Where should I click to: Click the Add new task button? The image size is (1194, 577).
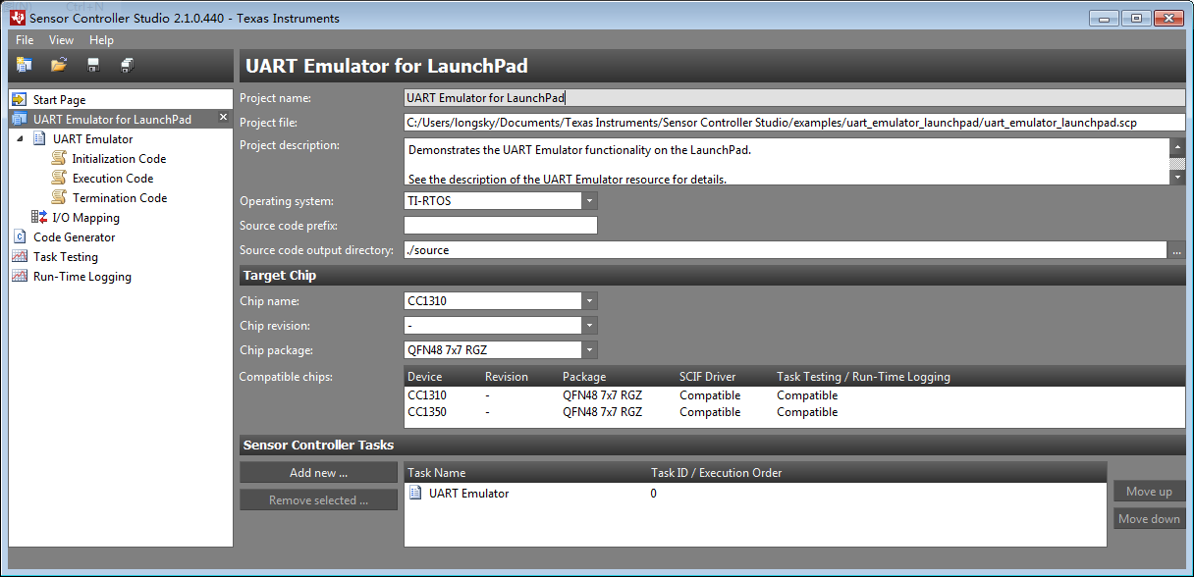pyautogui.click(x=319, y=473)
